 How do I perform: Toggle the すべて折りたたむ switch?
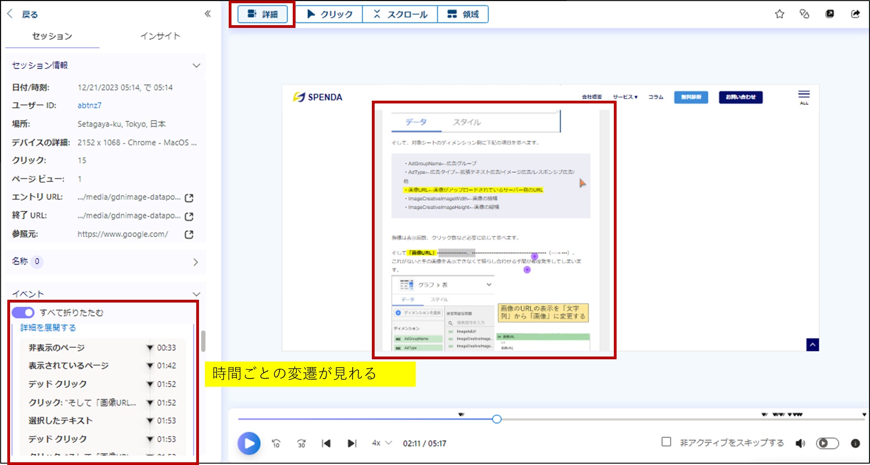pyautogui.click(x=23, y=313)
